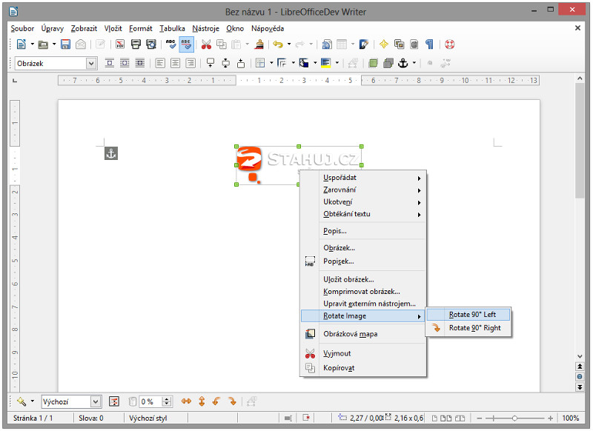Image resolution: width=593 pixels, height=431 pixels.
Task: Select Komprimovat obrázek... in the context menu
Action: point(364,292)
